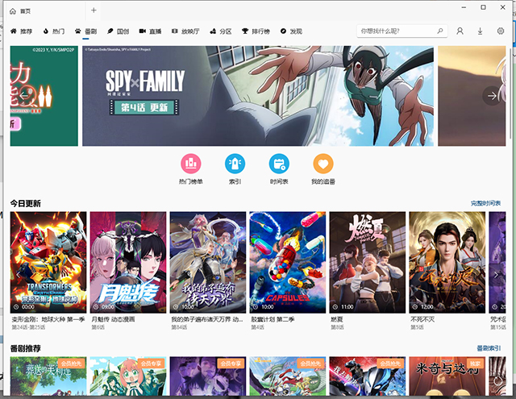The image size is (516, 399).
Task: Open the 我的追番 heart icon
Action: [323, 164]
